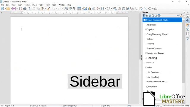Click the Insert Comment speech bubble icon
Screen dimensions: 190x107
pos(137,9)
